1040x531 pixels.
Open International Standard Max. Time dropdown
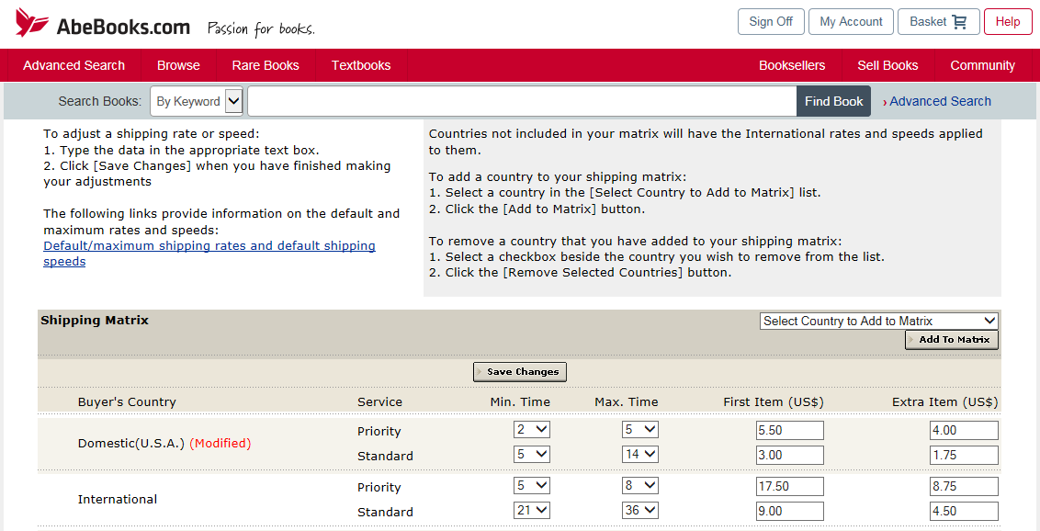tap(639, 511)
